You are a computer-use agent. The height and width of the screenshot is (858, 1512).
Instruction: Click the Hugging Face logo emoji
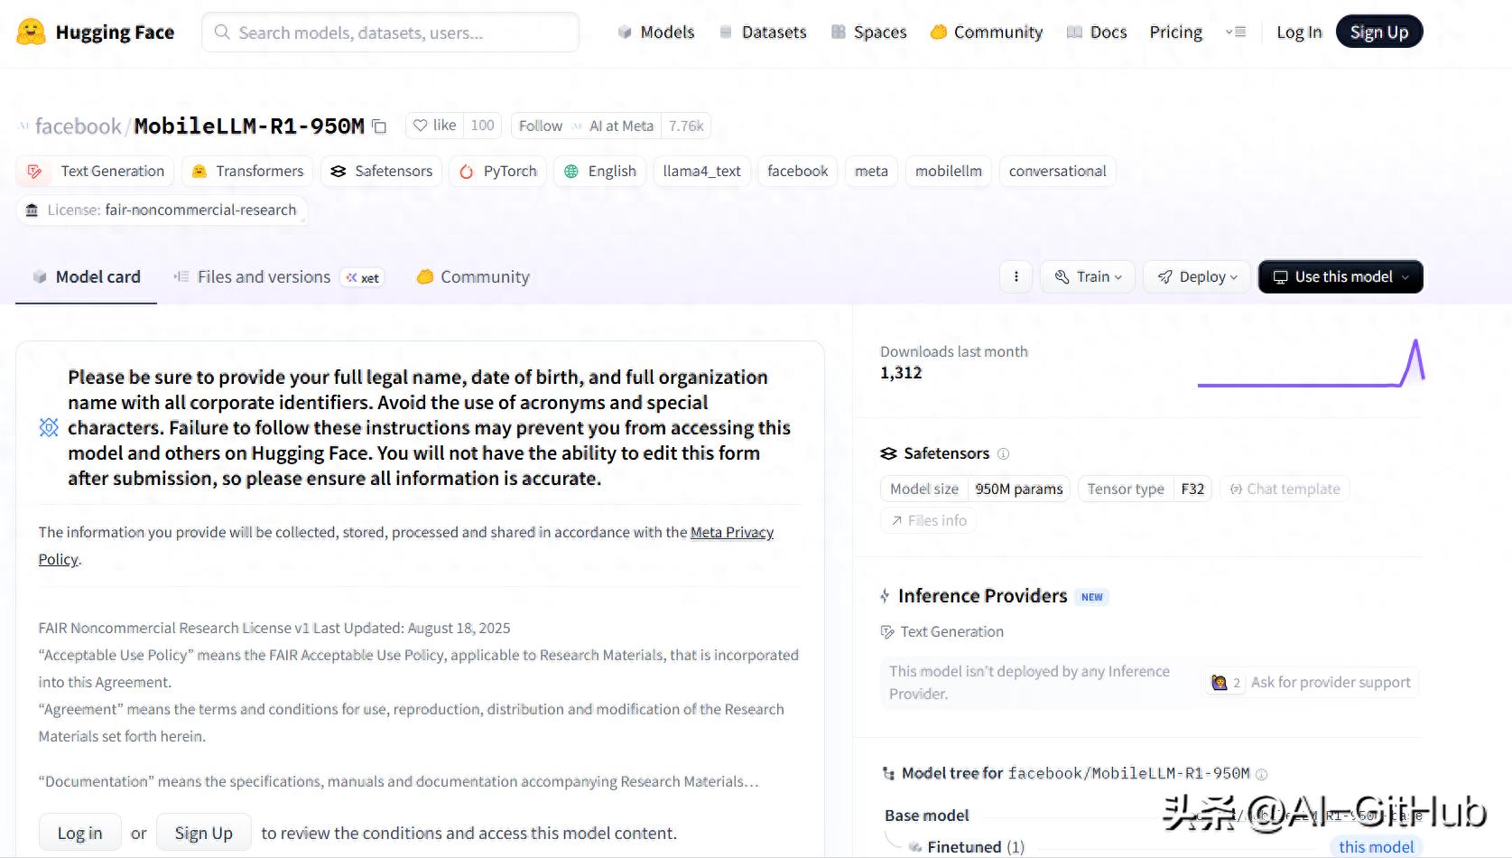[x=31, y=33]
